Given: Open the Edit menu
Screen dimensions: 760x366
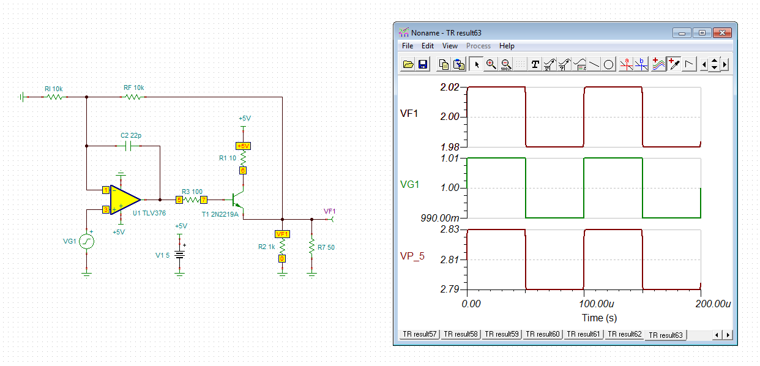Looking at the screenshot, I should (428, 46).
